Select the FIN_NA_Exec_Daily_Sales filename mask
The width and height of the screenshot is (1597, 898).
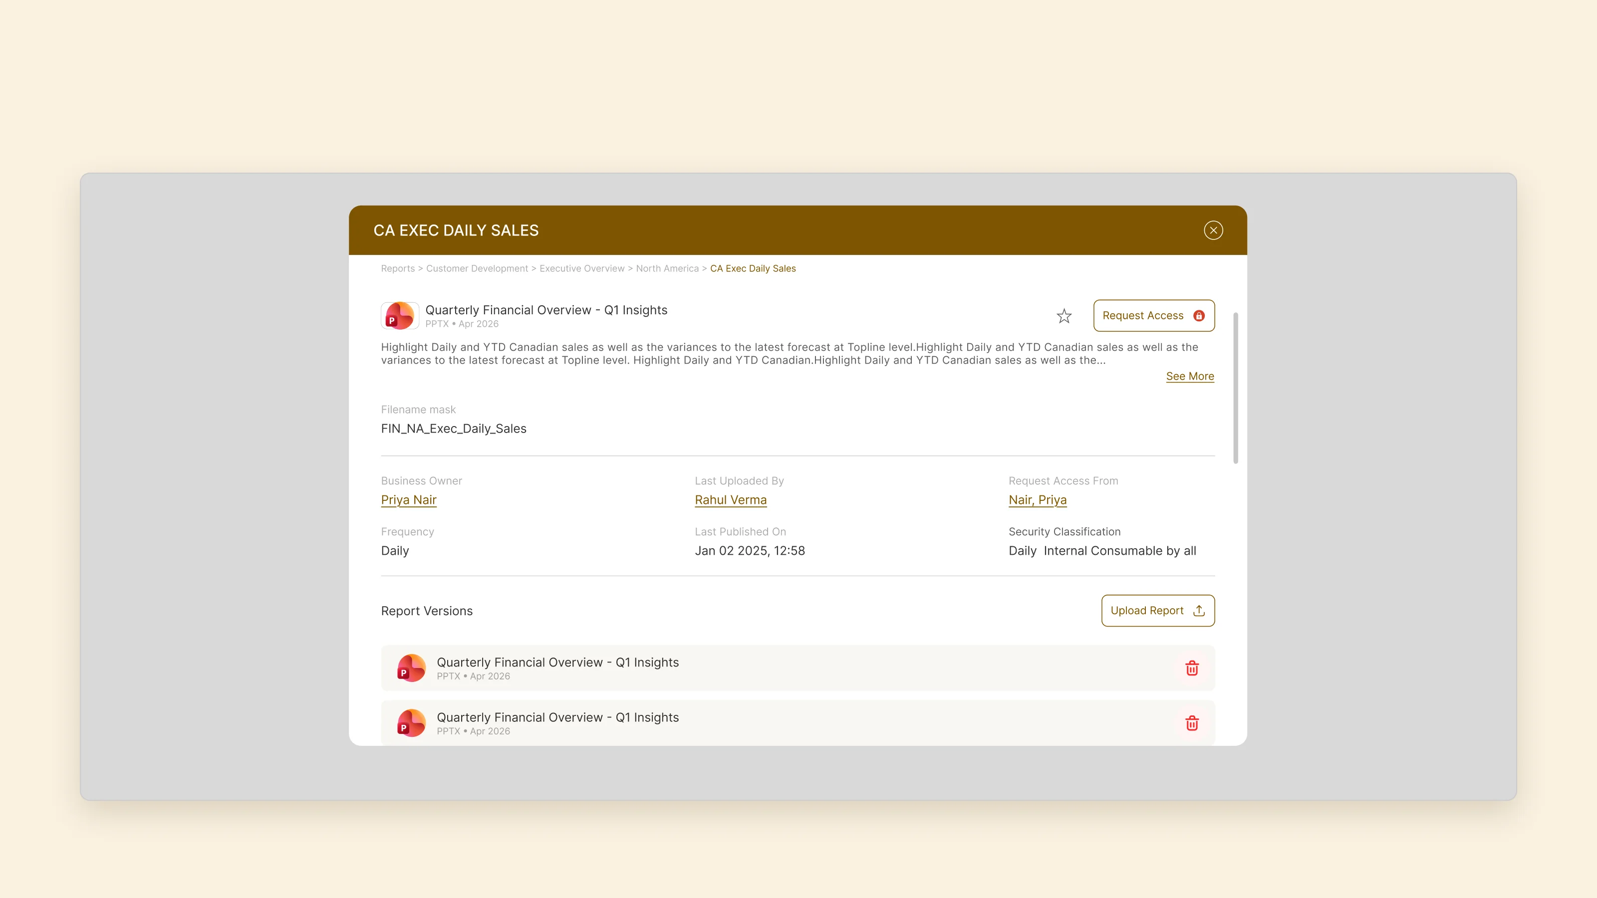click(x=453, y=428)
